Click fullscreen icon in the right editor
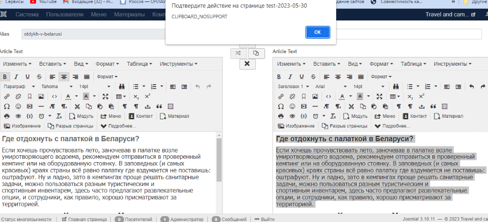The height and width of the screenshot is (222, 488). (381, 96)
